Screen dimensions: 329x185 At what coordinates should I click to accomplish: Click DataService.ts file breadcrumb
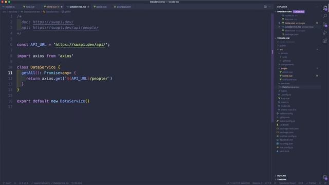[30, 12]
